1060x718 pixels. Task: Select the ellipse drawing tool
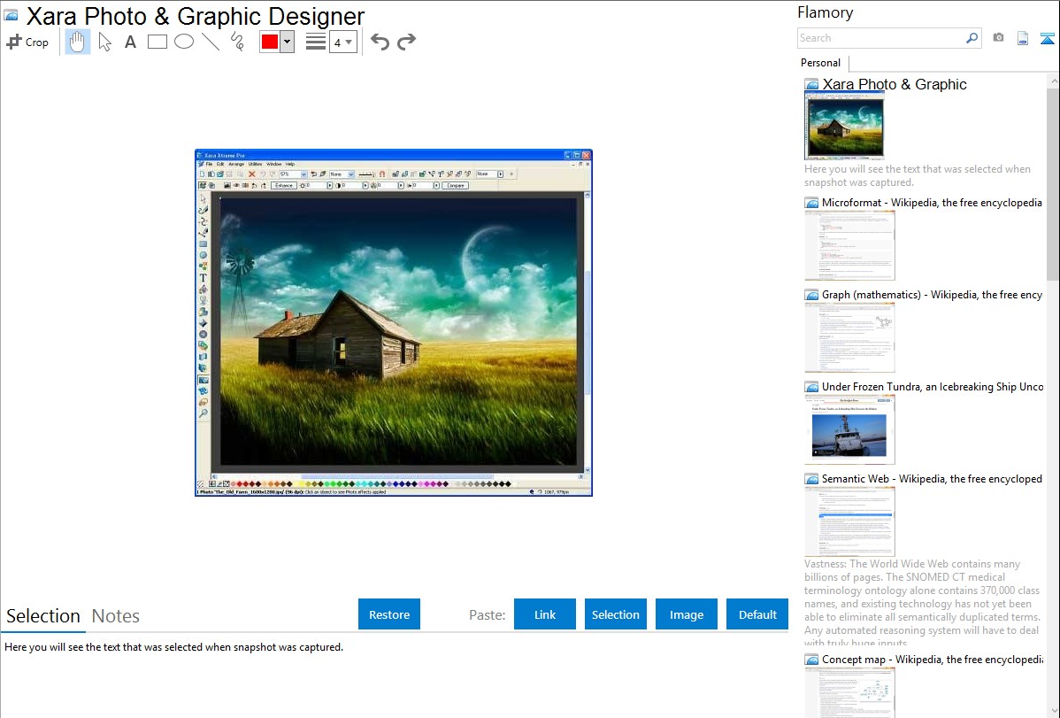(184, 42)
